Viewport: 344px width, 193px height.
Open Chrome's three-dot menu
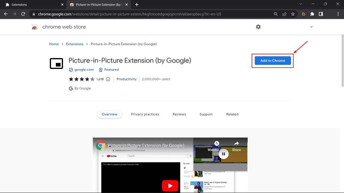click(338, 14)
